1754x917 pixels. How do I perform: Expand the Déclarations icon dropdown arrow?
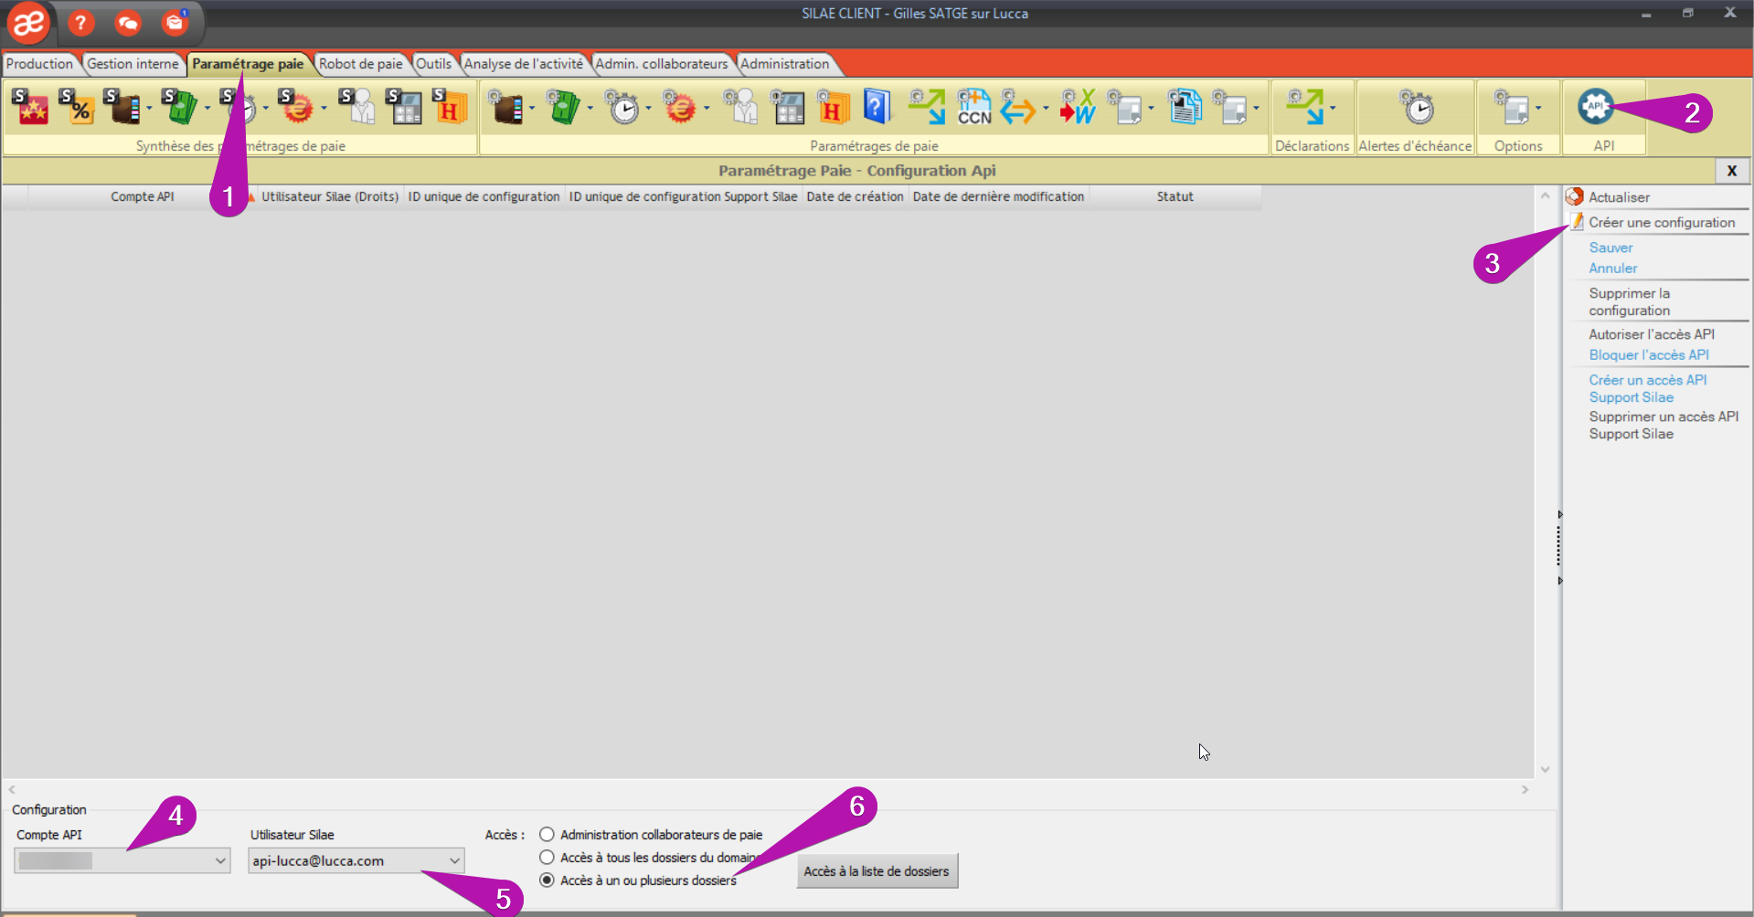1333,109
